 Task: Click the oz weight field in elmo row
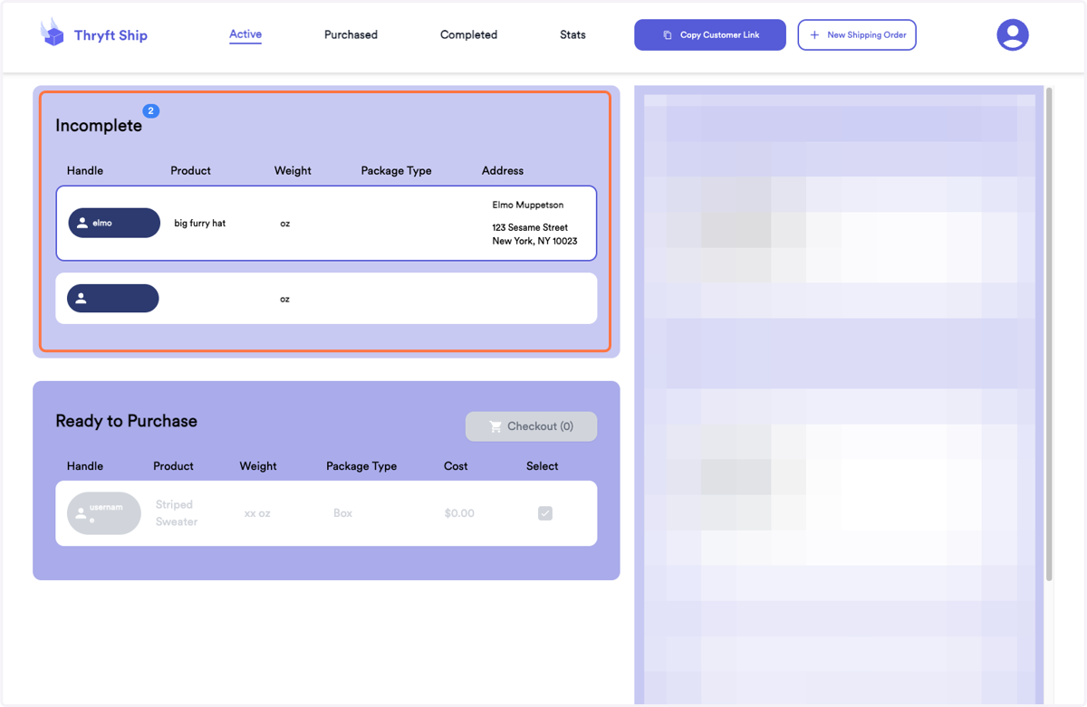284,224
